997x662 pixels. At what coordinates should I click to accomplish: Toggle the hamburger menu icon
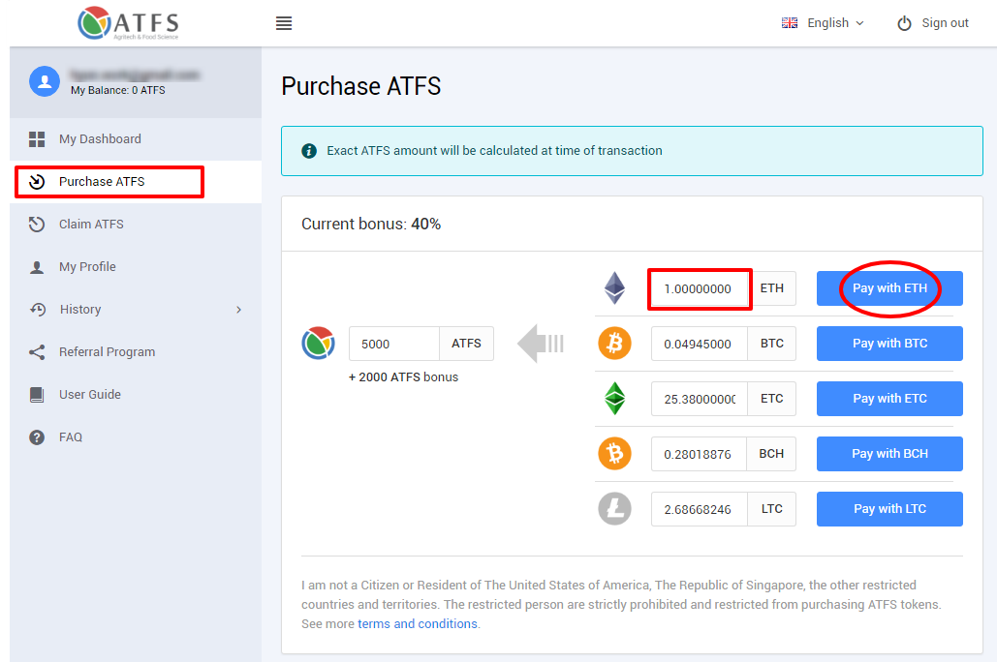tap(284, 23)
